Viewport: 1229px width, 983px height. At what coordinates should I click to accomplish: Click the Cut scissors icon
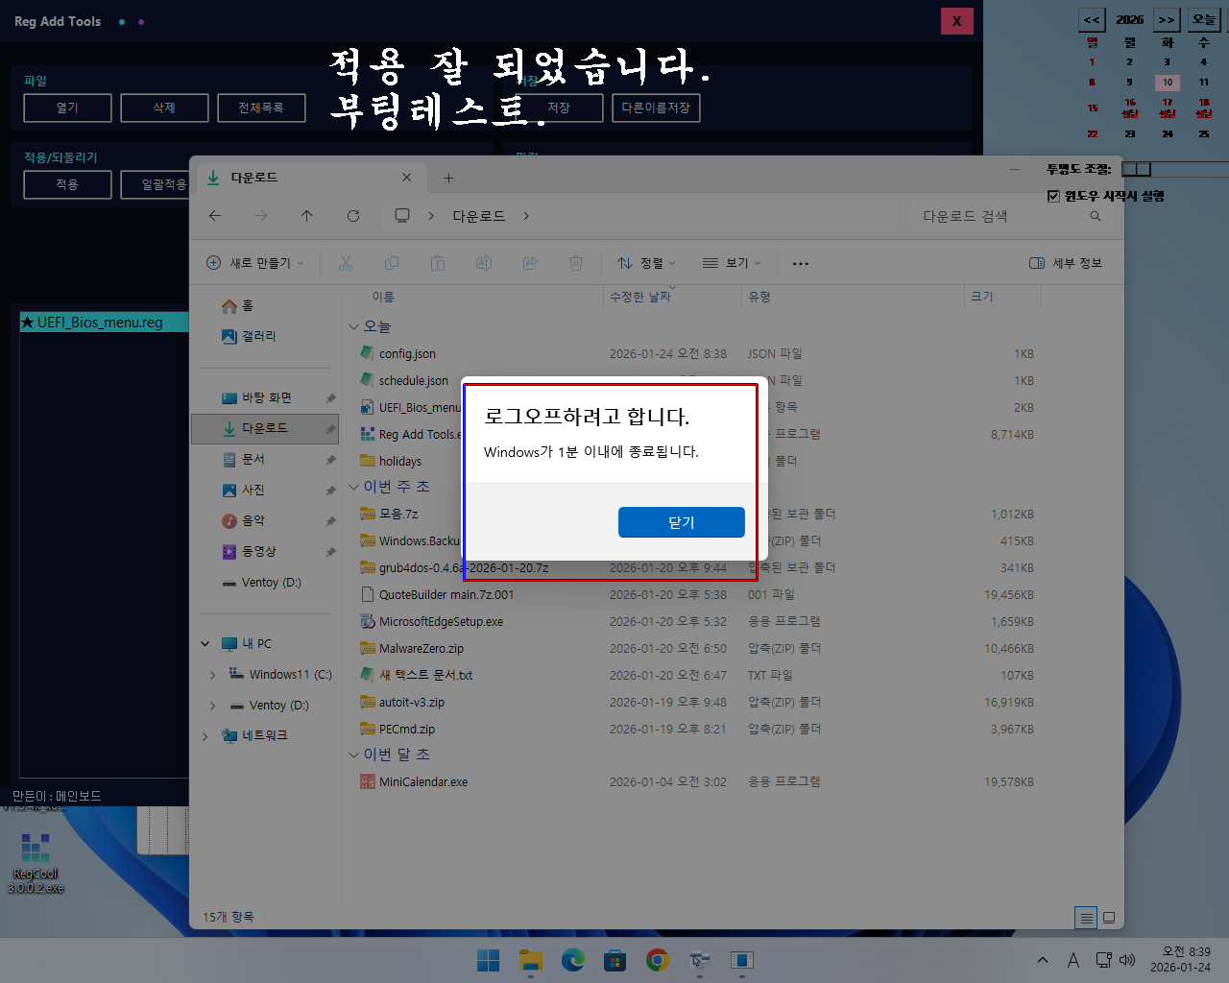click(346, 263)
